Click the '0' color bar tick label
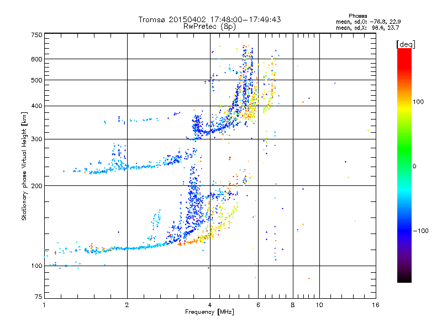 click(414, 167)
